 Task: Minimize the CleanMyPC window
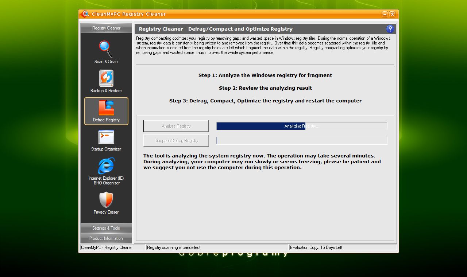tap(385, 14)
